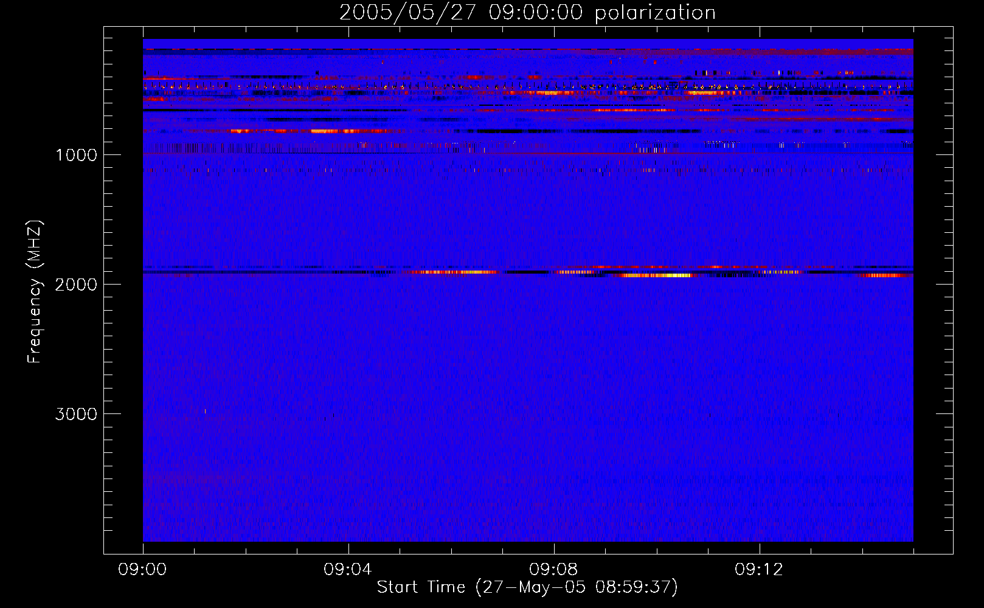Click the 'Start Time (27-May-05 08:59:37)' label
This screenshot has height=608, width=984.
click(527, 587)
